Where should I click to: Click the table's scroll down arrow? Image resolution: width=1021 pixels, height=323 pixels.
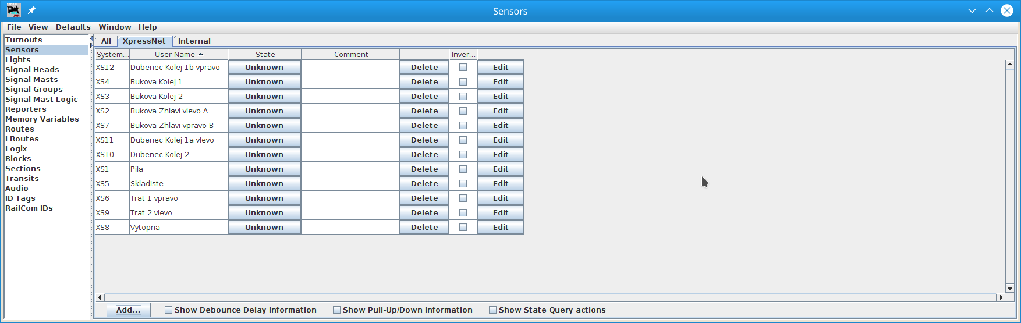click(1010, 288)
